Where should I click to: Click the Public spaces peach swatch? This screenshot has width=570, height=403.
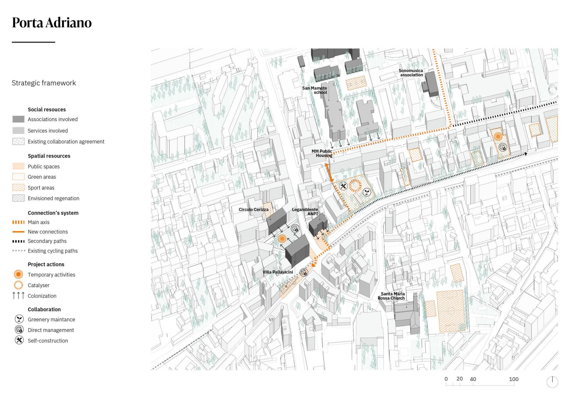pyautogui.click(x=18, y=166)
